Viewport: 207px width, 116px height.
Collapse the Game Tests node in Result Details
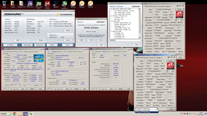(111, 9)
